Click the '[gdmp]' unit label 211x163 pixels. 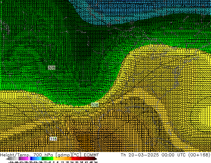(x=64, y=155)
